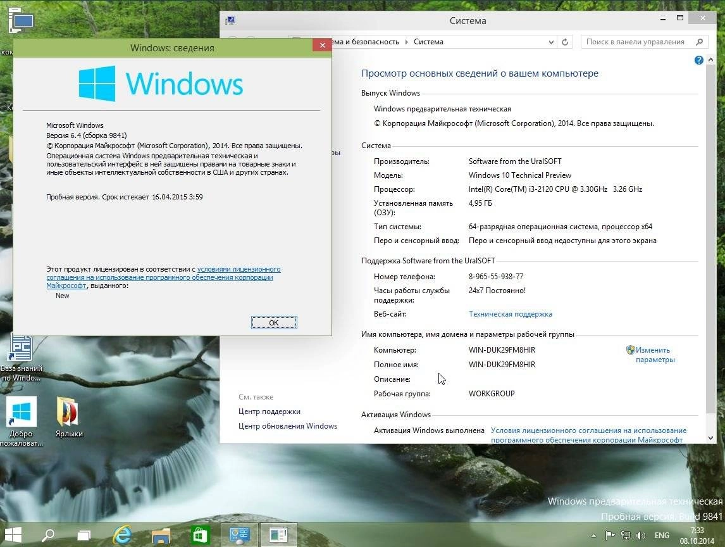The width and height of the screenshot is (725, 547).
Task: Maximize the Система window
Action: (679, 18)
